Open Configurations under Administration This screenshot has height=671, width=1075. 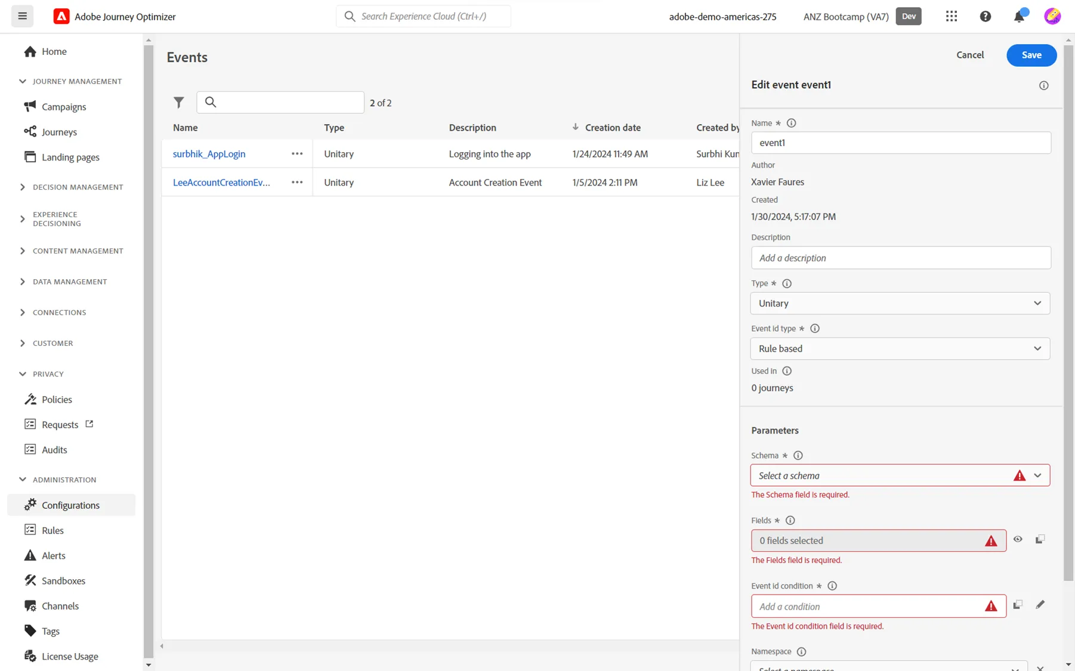[x=71, y=505]
